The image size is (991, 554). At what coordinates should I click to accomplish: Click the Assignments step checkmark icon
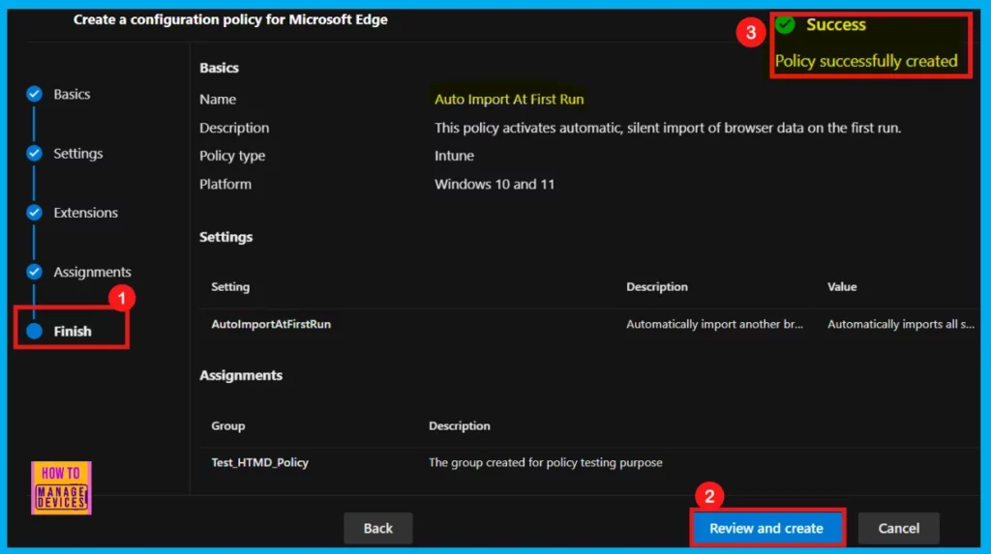(x=34, y=273)
